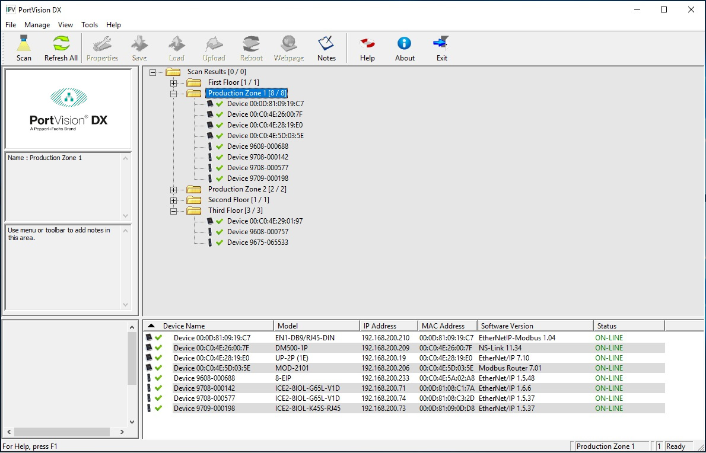
Task: Open the Manage menu
Action: point(37,25)
